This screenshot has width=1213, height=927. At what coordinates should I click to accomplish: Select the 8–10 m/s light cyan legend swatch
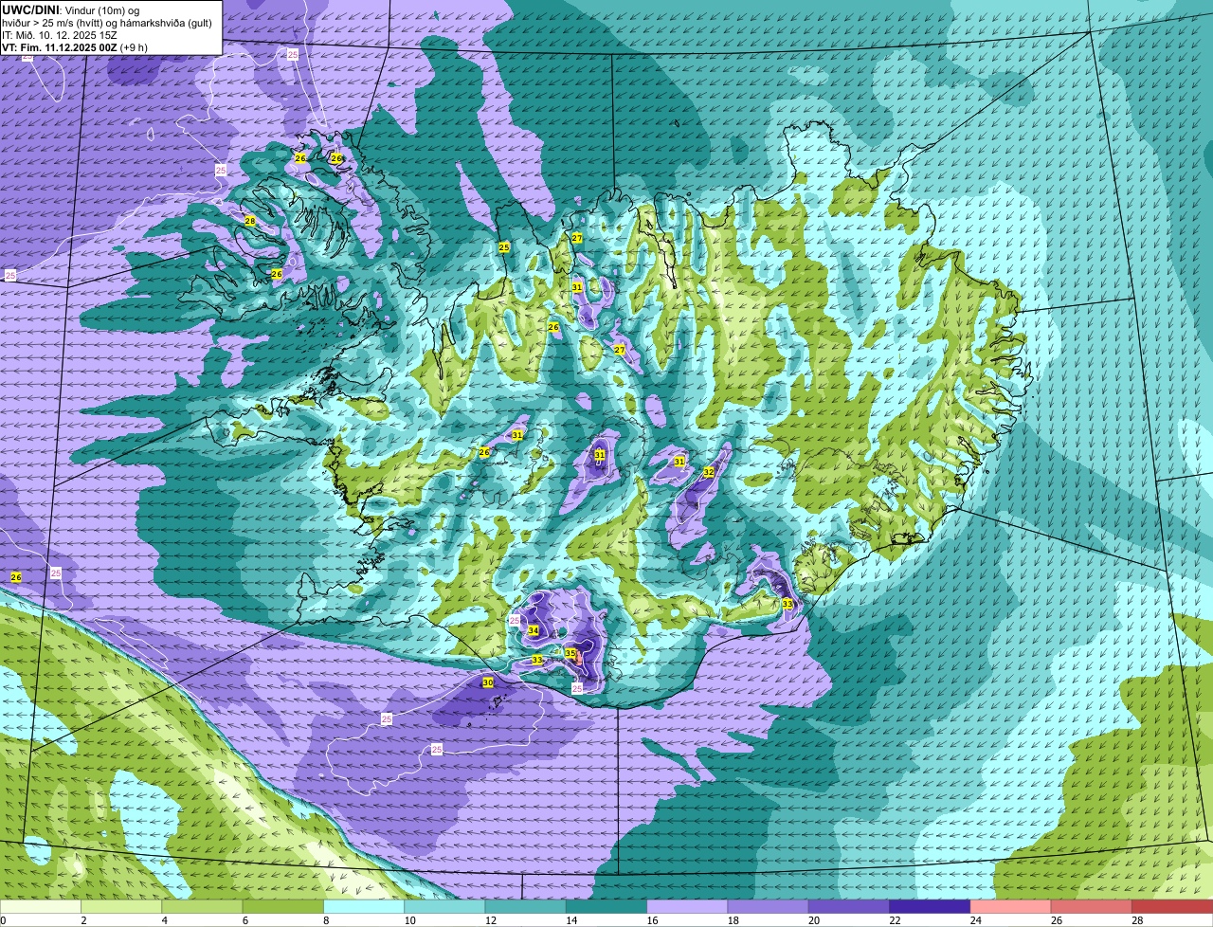pyautogui.click(x=365, y=906)
